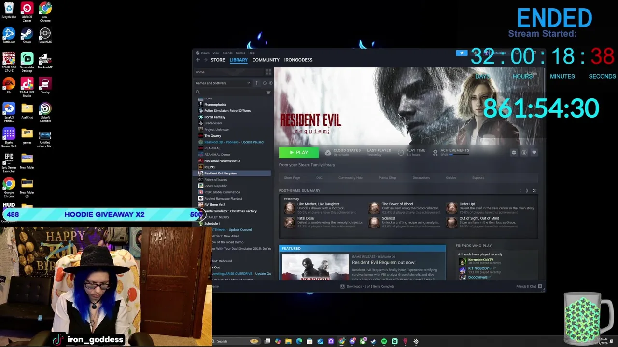The height and width of the screenshot is (347, 618).
Task: Open the TruckersMP desktop icon
Action: (x=45, y=61)
